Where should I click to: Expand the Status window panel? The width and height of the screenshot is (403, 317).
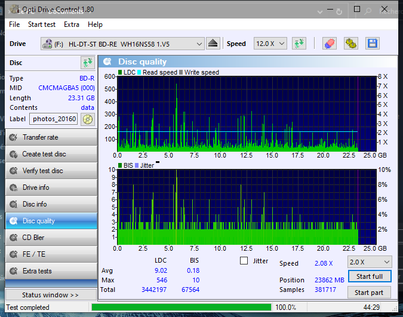50,295
